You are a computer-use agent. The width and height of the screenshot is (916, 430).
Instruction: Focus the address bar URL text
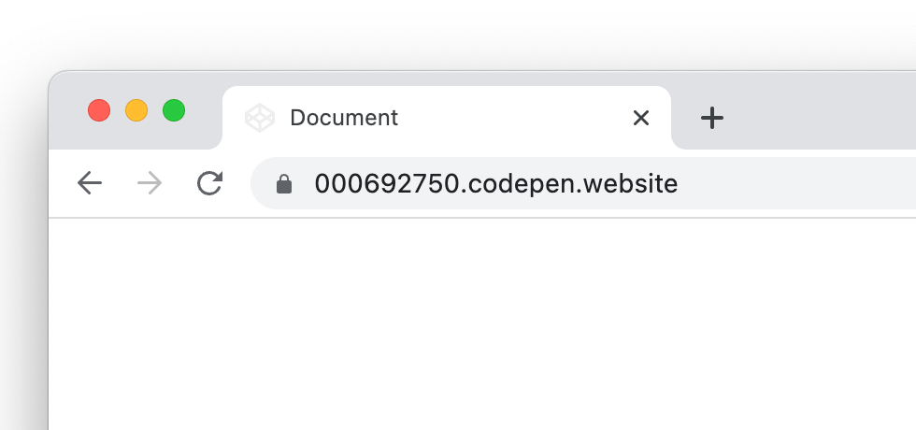coord(495,183)
